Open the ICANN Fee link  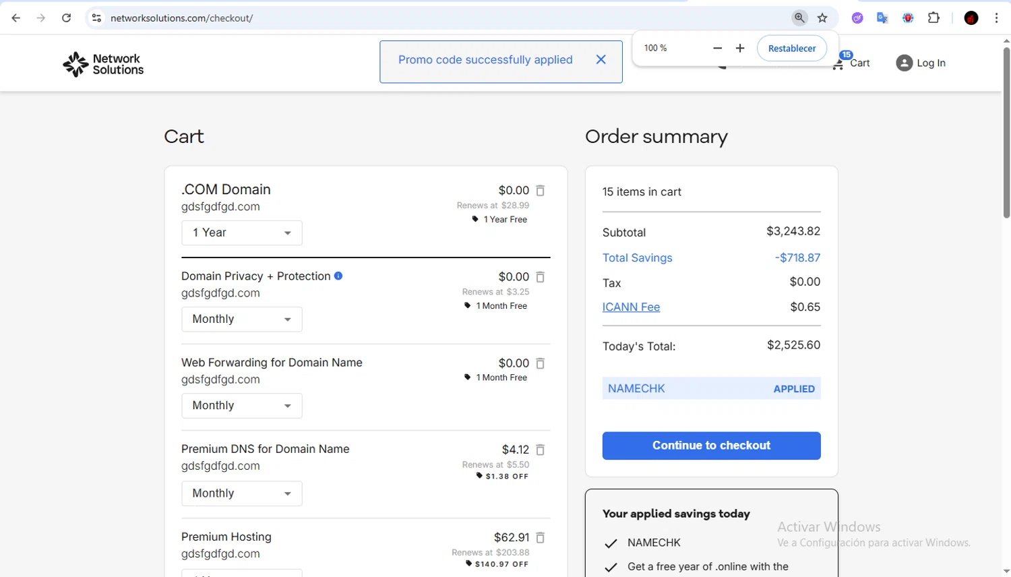point(631,307)
